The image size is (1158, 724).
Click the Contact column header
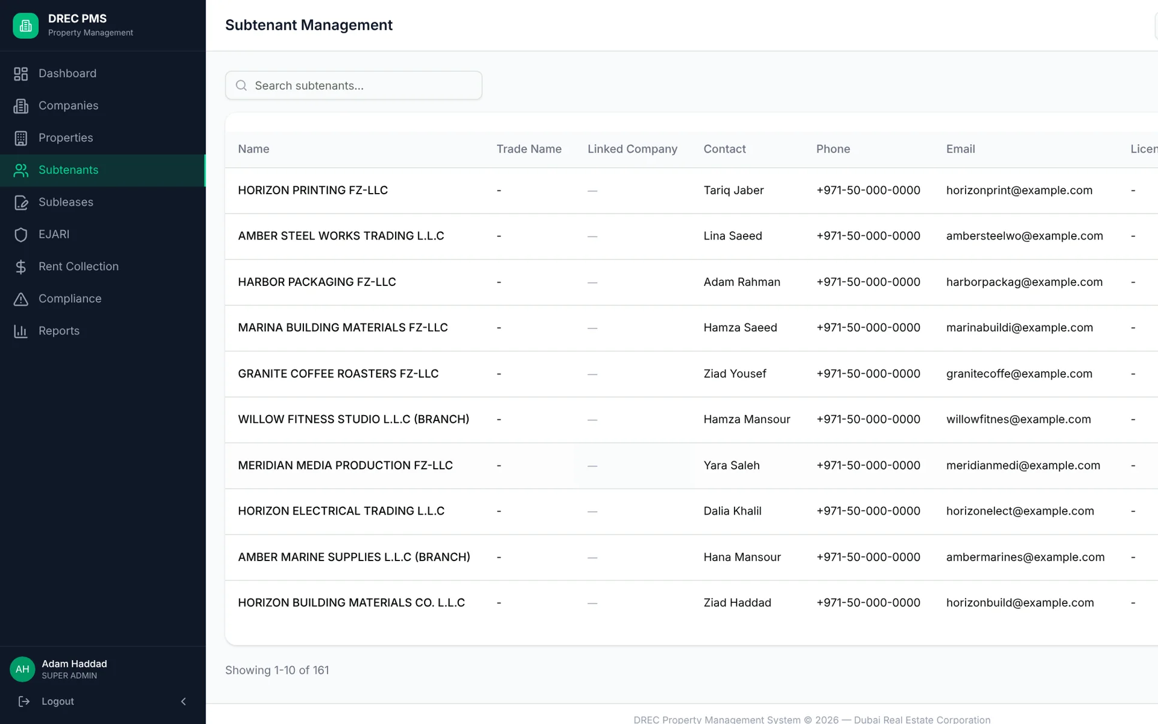coord(724,149)
